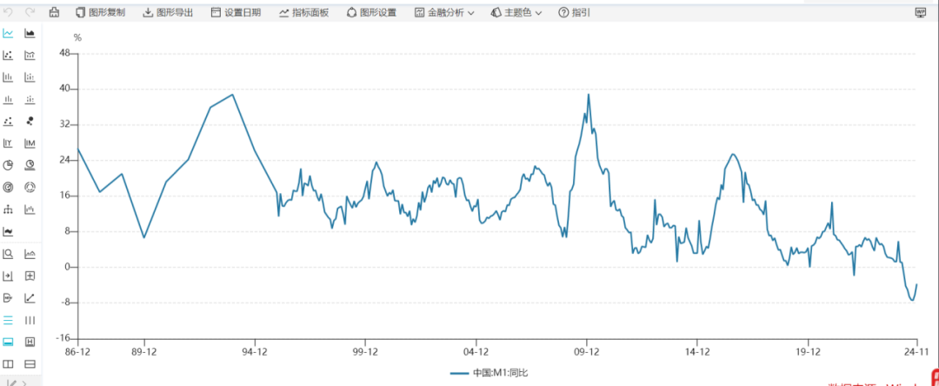Open the histogram chart icon

click(x=30, y=210)
